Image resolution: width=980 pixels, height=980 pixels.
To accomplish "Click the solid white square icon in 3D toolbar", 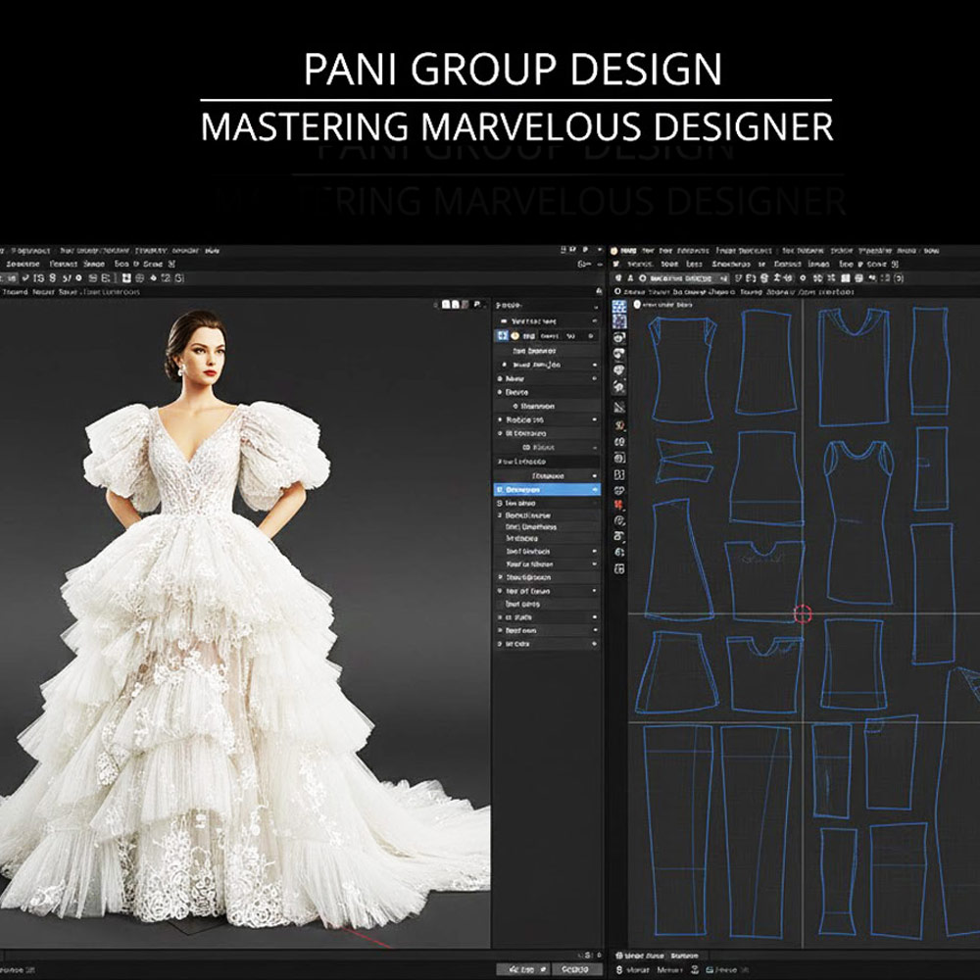I will click(126, 277).
